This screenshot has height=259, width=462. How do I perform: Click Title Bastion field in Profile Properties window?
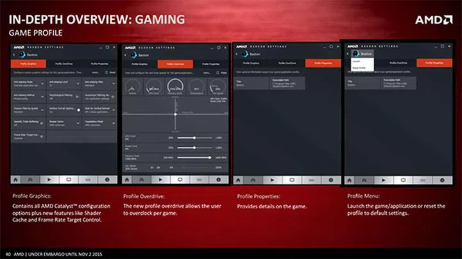(252, 83)
